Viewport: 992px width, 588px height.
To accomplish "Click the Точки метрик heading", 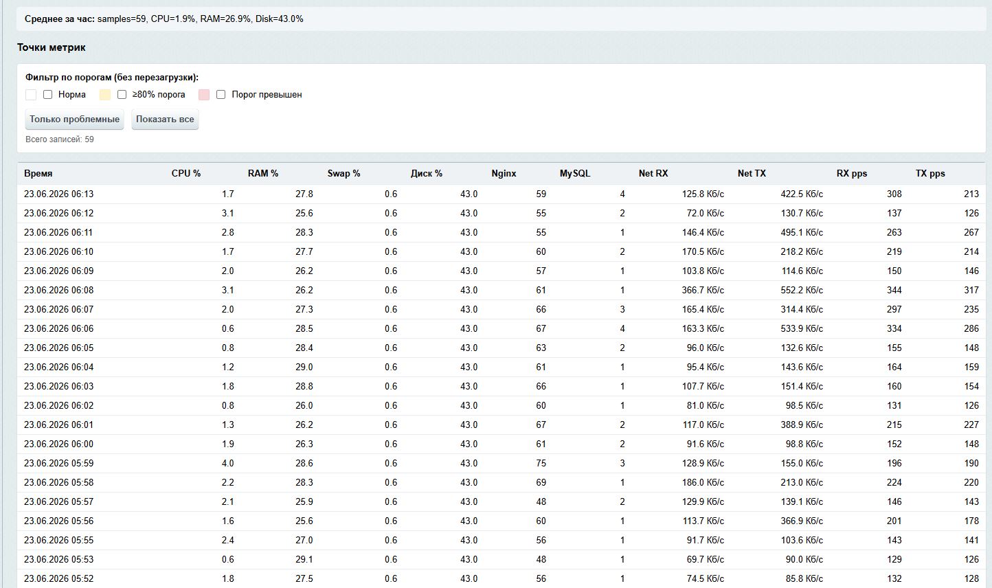I will click(x=52, y=47).
